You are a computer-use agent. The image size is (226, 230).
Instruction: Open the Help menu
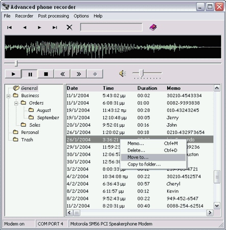tap(98, 16)
